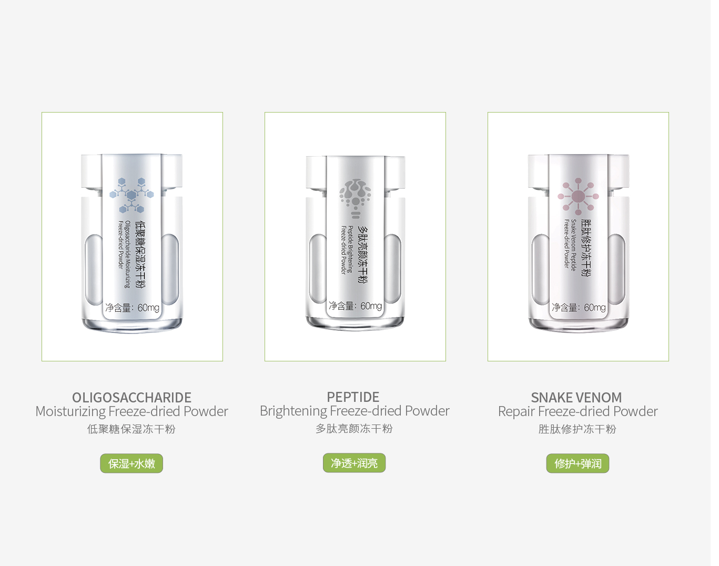The image size is (719, 566).
Task: Click the 净含量: 60mg label on first bottle
Action: [132, 308]
